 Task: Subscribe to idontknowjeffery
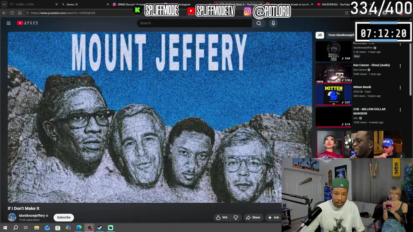pos(64,217)
